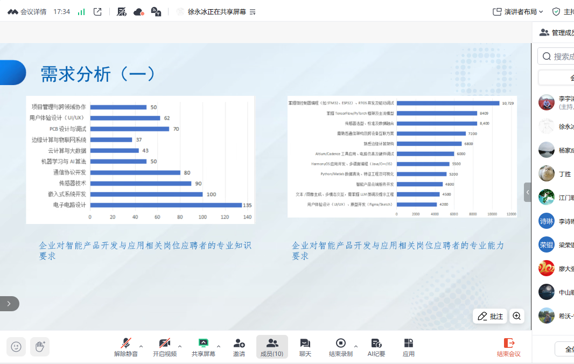Screen dimensions: 574x364
Task: Expand audio options arrow beside 解除静音
Action: [141, 346]
